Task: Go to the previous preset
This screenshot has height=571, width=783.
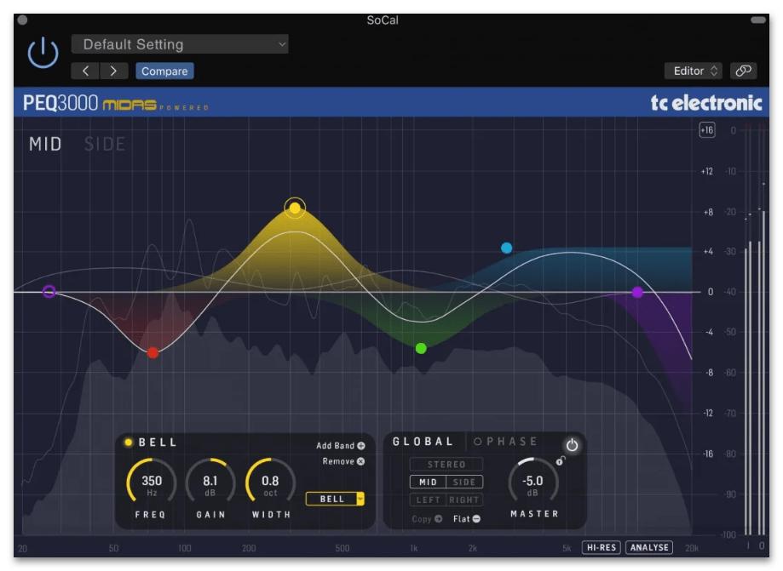Action: pos(85,71)
